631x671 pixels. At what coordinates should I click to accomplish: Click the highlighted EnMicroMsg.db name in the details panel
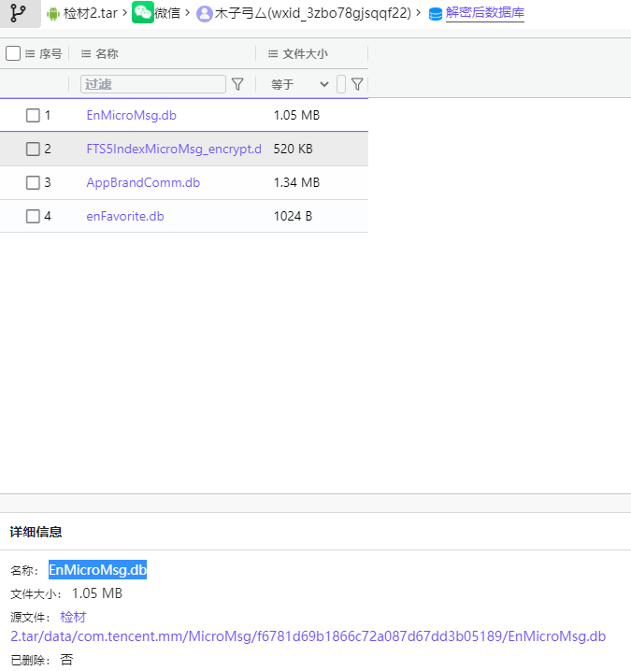tap(97, 569)
